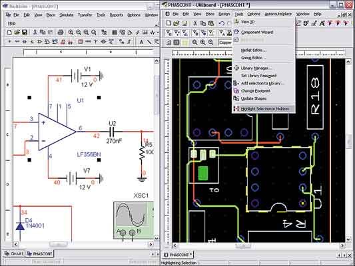Click Cut scissors icon in Multisim toolbar
The image size is (355, 266).
point(35,32)
